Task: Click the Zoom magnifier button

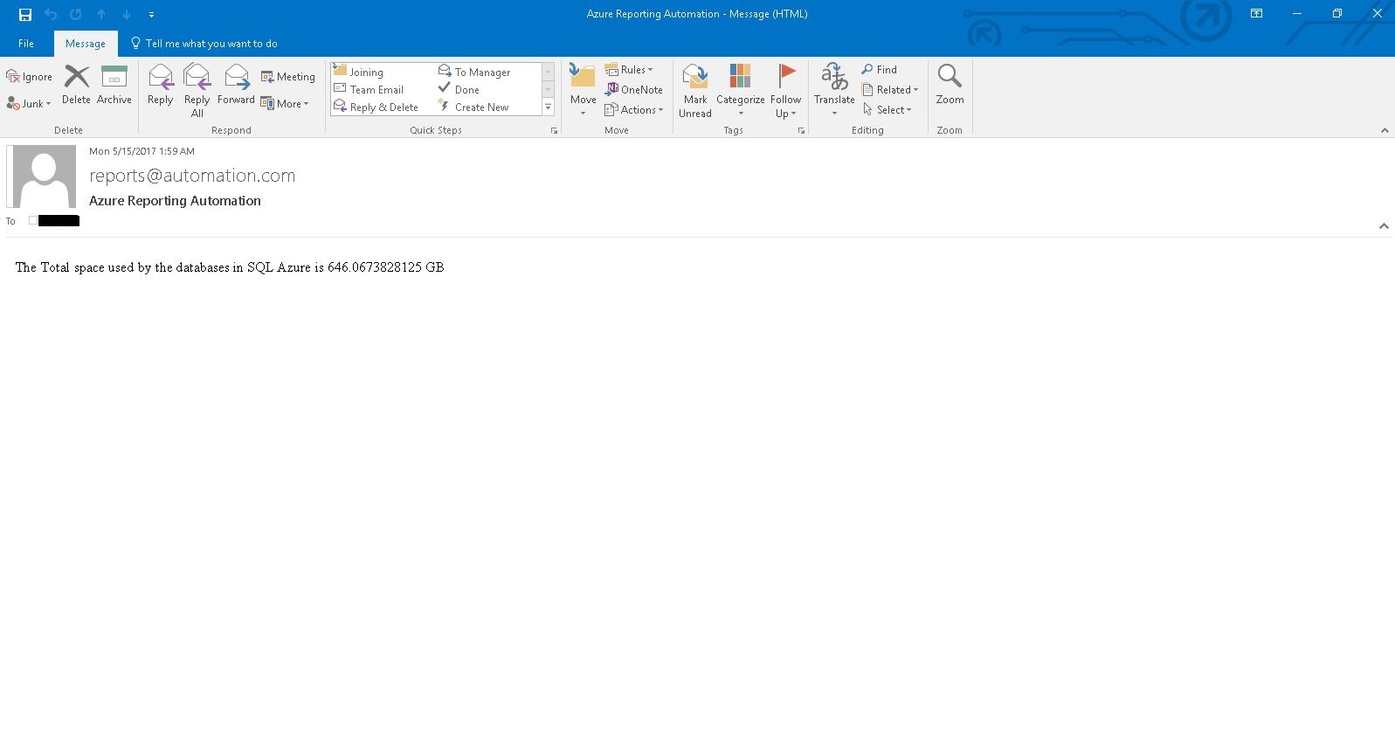Action: tap(950, 85)
